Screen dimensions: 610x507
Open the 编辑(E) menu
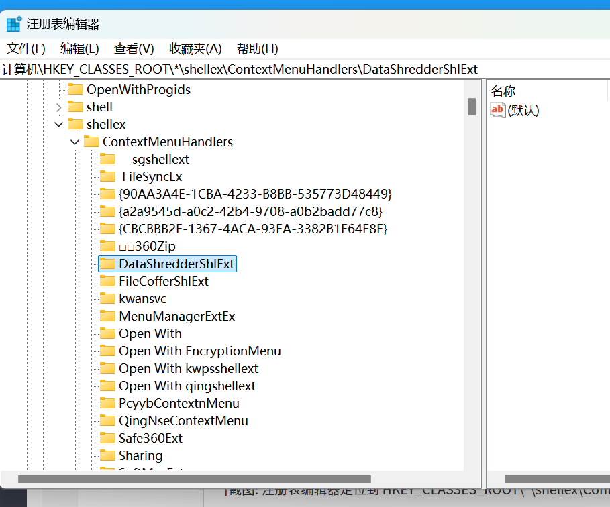(x=79, y=49)
